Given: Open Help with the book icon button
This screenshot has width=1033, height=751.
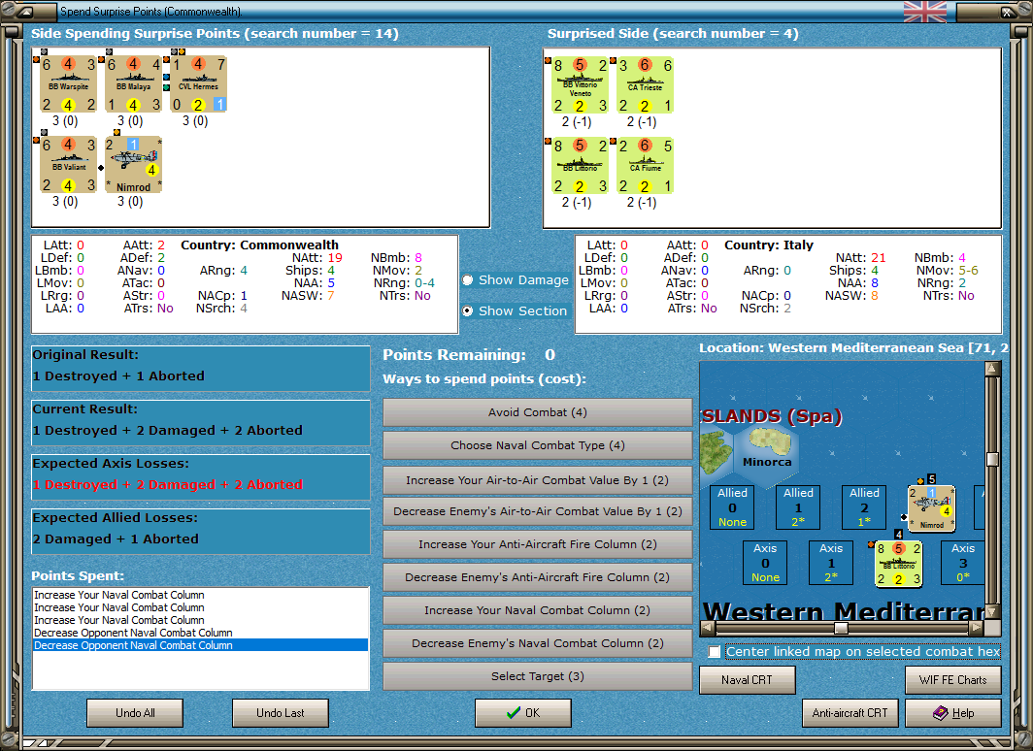Looking at the screenshot, I should click(x=953, y=713).
